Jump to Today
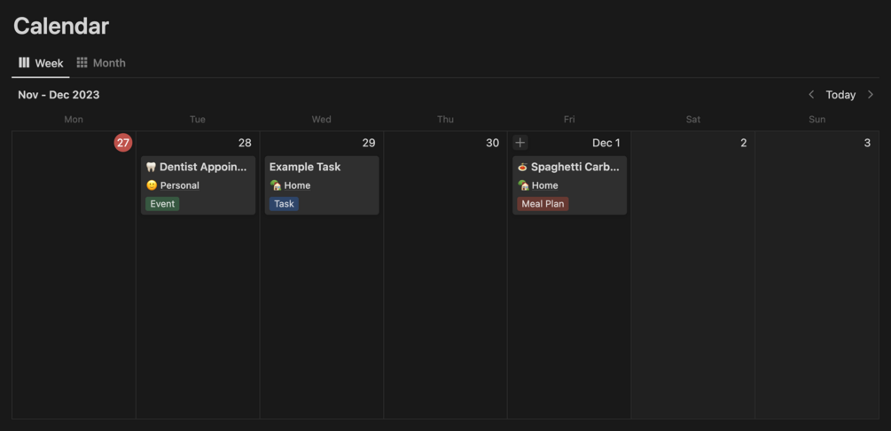Viewport: 891px width, 431px height. [x=840, y=95]
